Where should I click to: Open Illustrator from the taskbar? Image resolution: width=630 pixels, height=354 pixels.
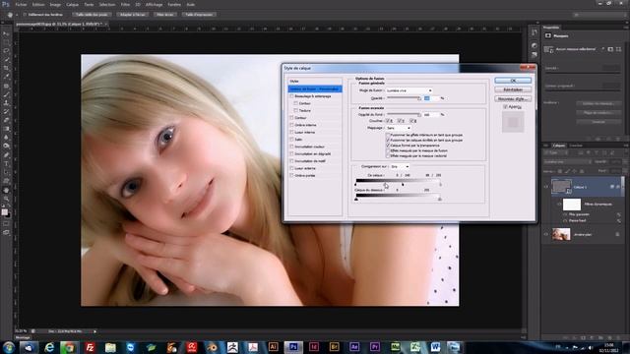(273, 347)
